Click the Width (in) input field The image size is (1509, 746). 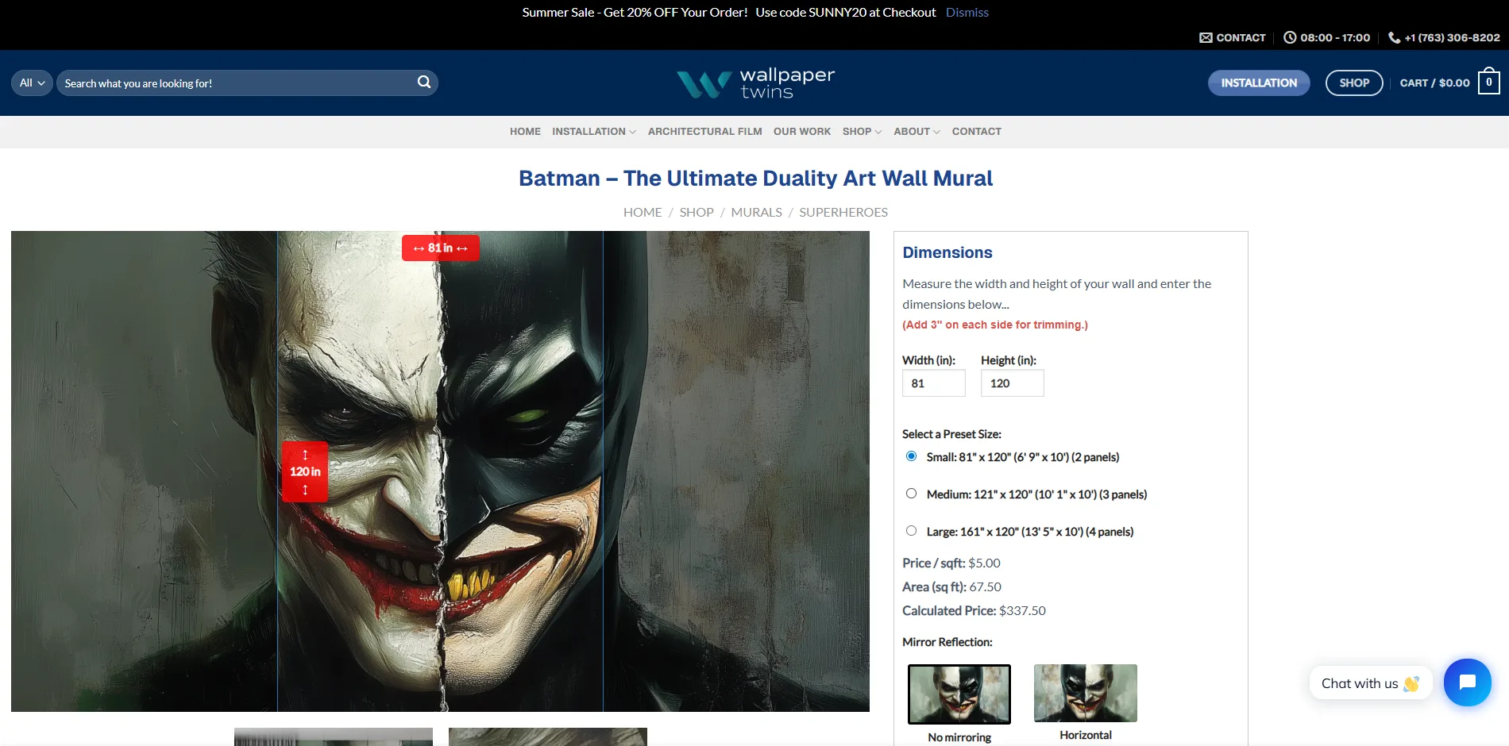933,383
